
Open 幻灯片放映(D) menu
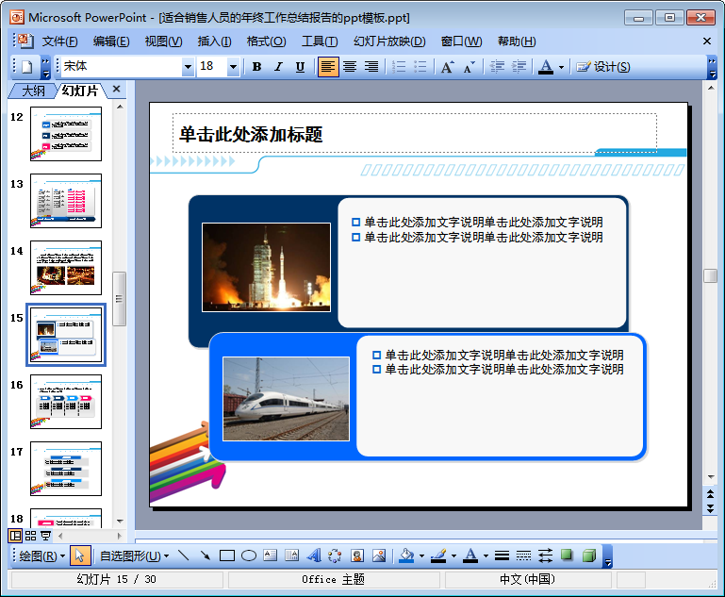point(389,41)
